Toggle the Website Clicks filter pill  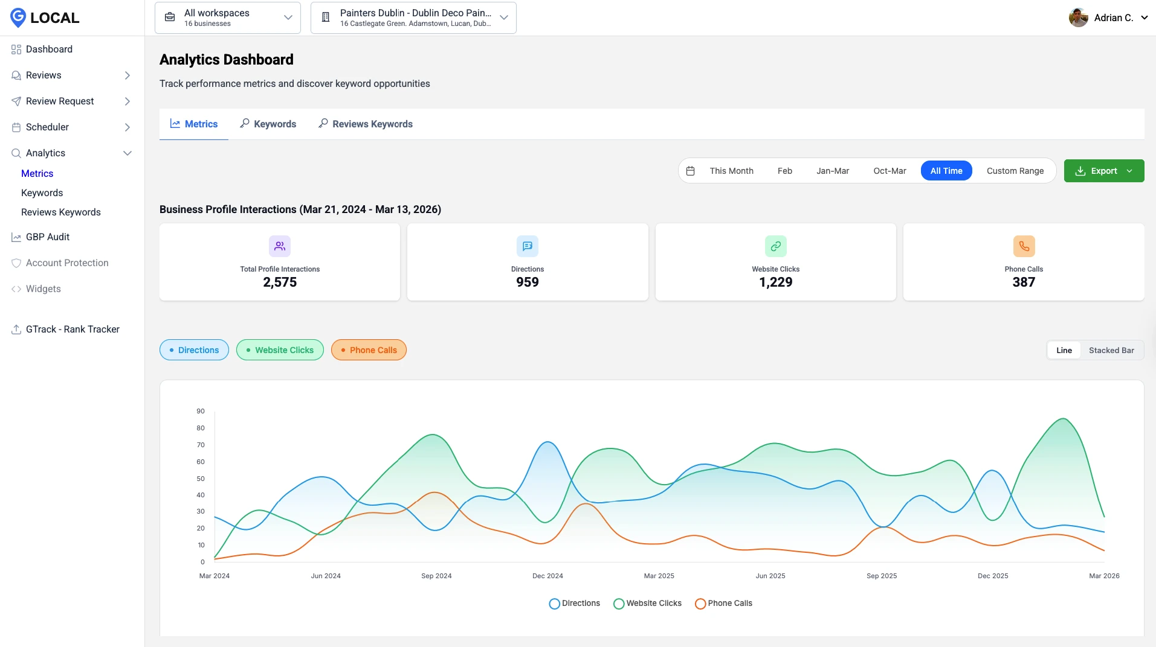point(280,349)
